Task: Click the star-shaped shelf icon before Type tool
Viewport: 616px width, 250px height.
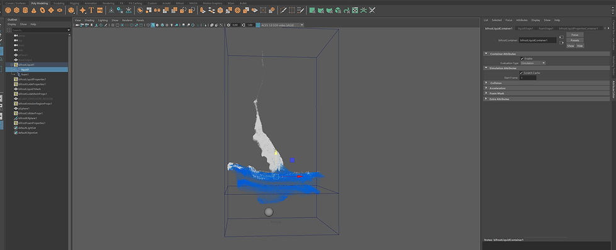Action: (x=82, y=10)
